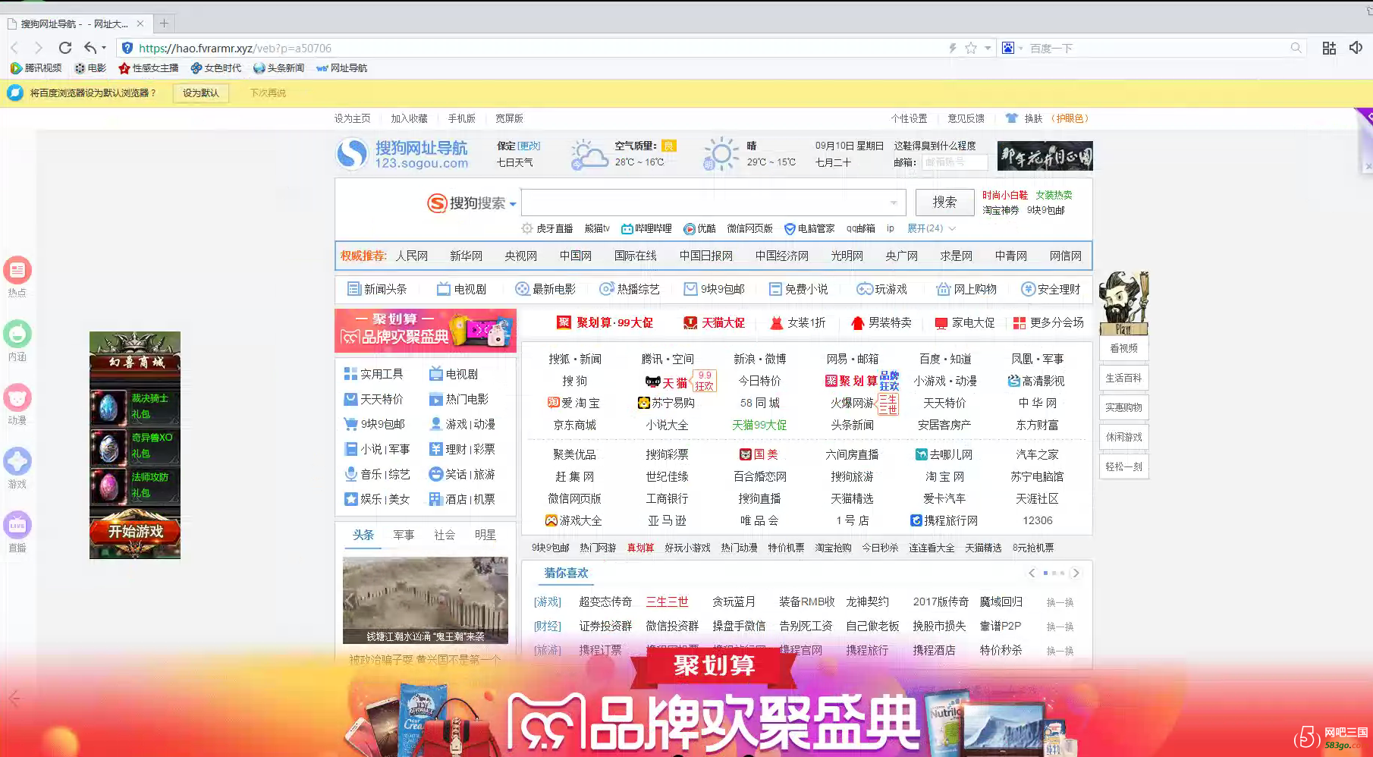Viewport: 1373px width, 757px height.
Task: Open a new tab with plus icon
Action: (164, 24)
